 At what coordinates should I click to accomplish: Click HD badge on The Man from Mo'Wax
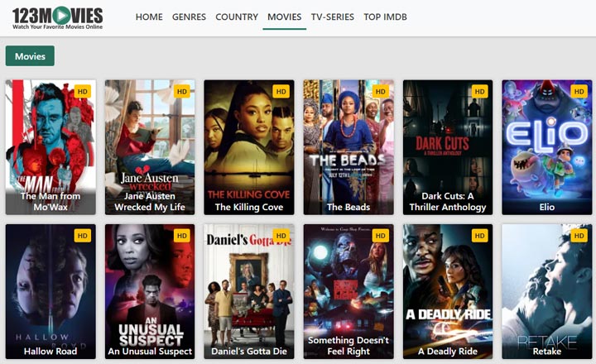coord(83,92)
